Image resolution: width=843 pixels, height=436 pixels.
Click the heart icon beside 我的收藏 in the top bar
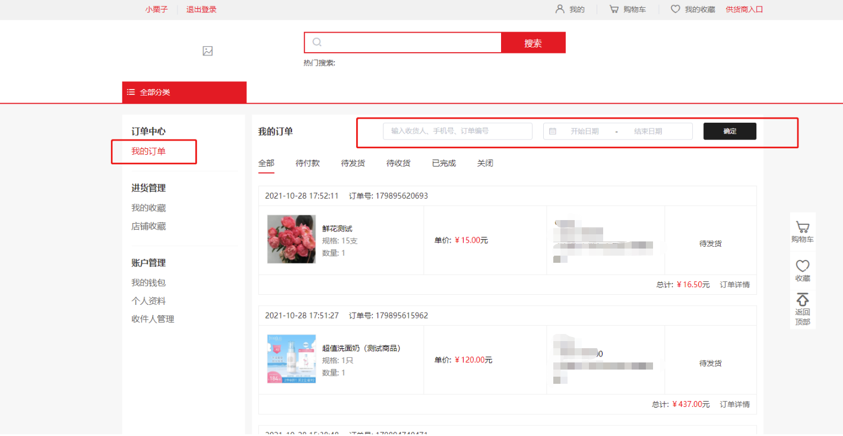675,9
